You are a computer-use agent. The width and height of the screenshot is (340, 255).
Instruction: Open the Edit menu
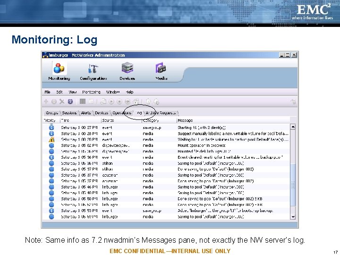[x=59, y=92]
